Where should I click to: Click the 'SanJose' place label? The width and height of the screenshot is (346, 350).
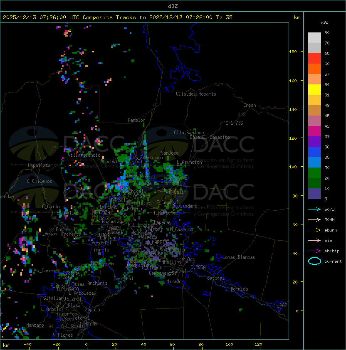tap(170, 153)
